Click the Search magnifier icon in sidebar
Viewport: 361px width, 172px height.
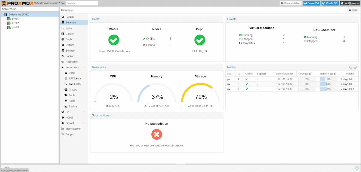63,17
